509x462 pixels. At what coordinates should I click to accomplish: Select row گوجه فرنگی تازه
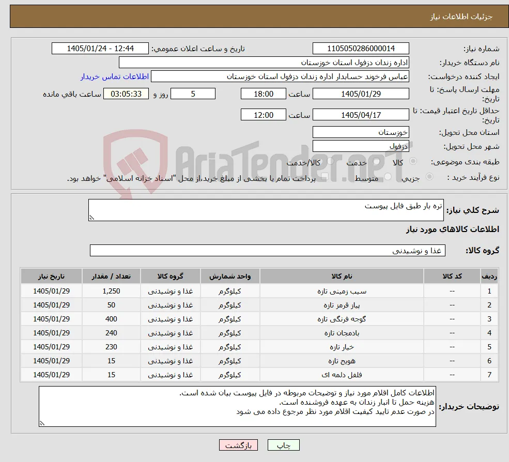tap(259, 319)
